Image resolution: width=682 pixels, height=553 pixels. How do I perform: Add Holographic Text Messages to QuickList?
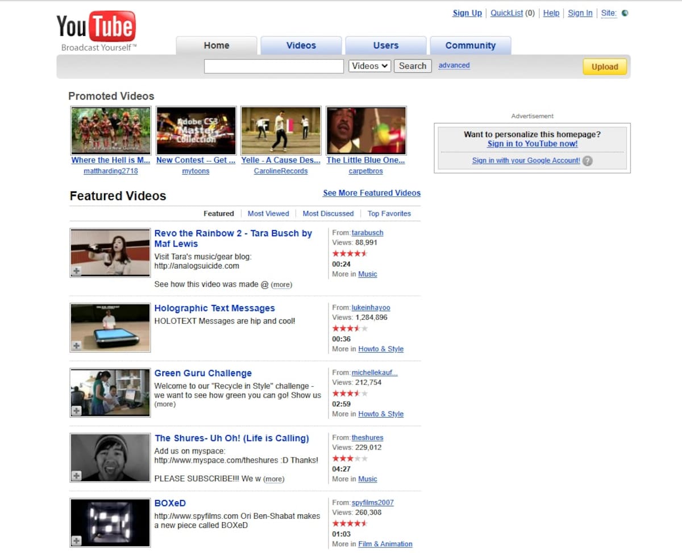click(76, 346)
